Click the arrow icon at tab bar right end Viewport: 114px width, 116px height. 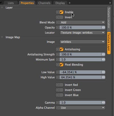point(110,3)
